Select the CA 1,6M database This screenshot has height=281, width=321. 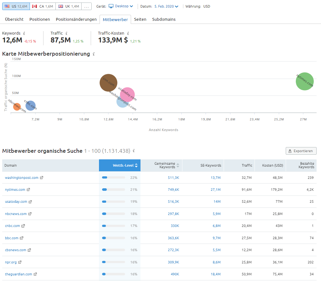click(43, 6)
